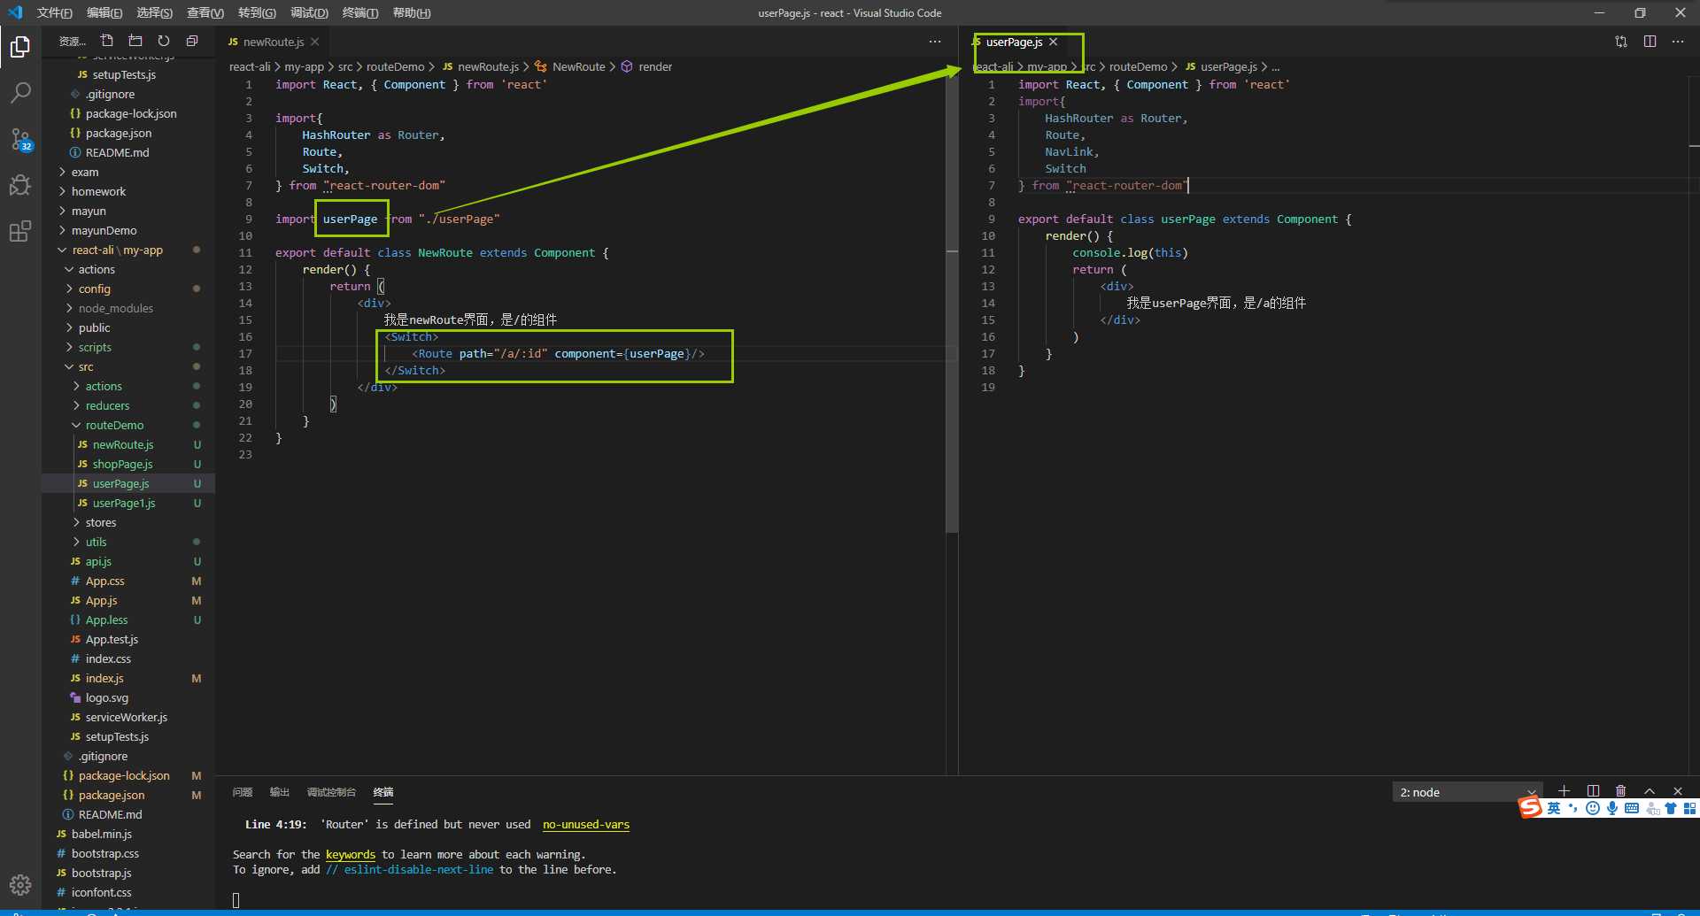Screen dimensions: 1700x916
Task: Open the 查看(V) menu
Action: click(x=205, y=12)
